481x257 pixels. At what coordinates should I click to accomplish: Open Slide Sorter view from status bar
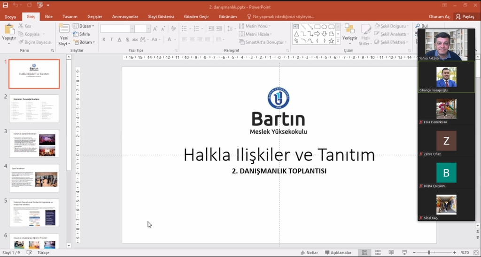[378, 253]
